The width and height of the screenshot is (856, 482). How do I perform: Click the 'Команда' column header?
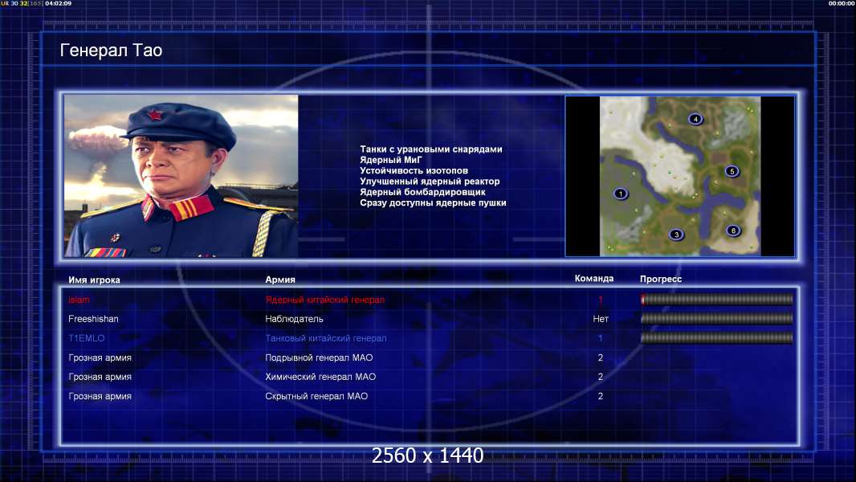pos(594,279)
